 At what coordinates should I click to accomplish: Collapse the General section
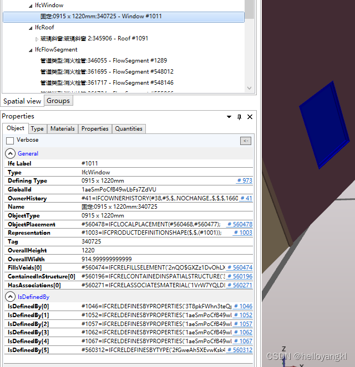pos(11,153)
